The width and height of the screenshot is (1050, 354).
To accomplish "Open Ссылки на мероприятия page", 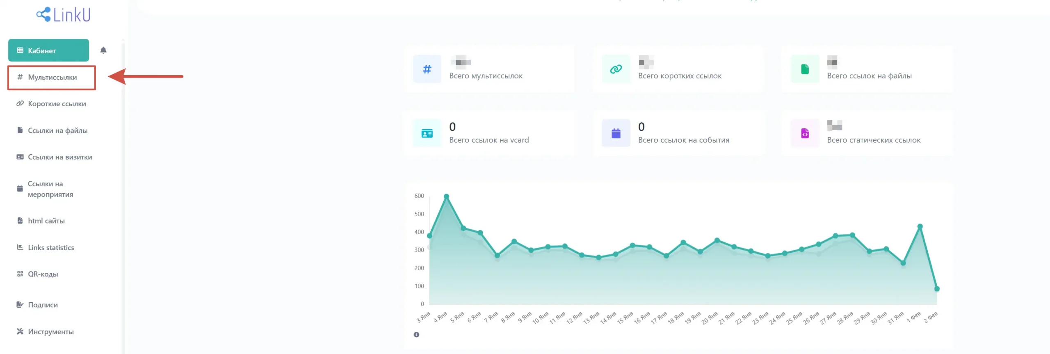I will 50,189.
